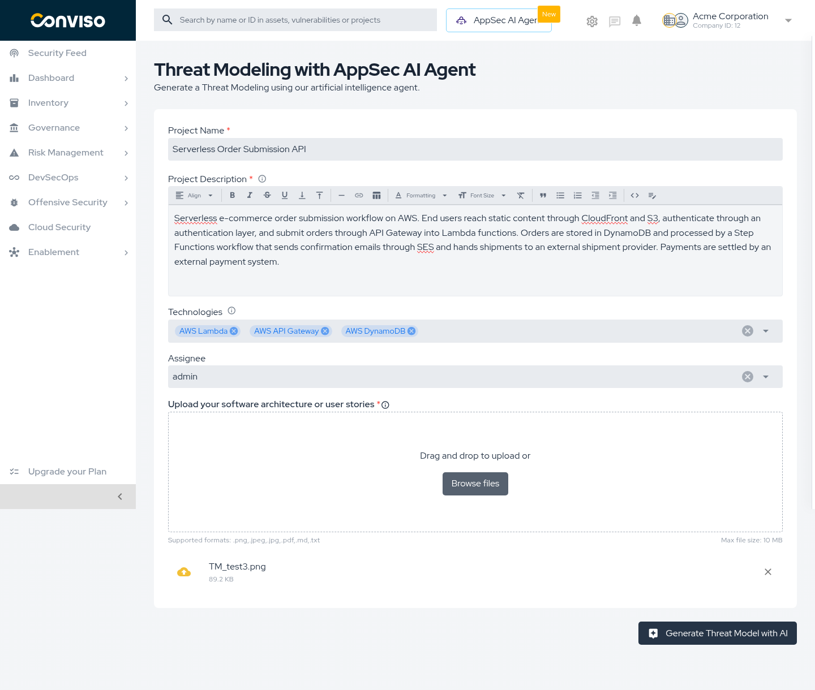Open the settings gear icon
Image resolution: width=815 pixels, height=690 pixels.
coord(592,21)
